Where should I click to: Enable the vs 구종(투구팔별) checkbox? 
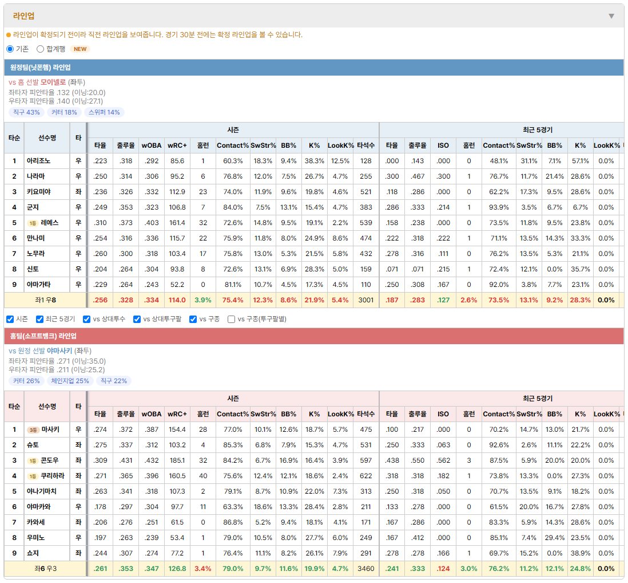pyautogui.click(x=231, y=319)
